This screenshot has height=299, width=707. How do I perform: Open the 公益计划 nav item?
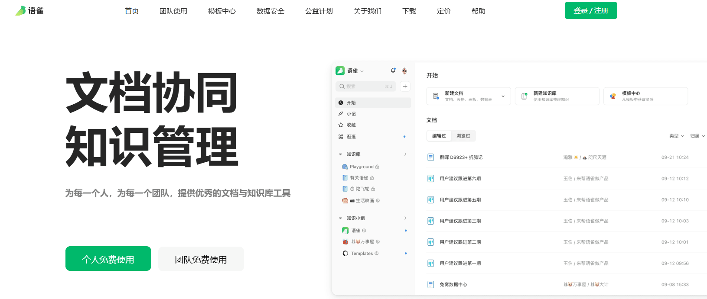pyautogui.click(x=319, y=11)
